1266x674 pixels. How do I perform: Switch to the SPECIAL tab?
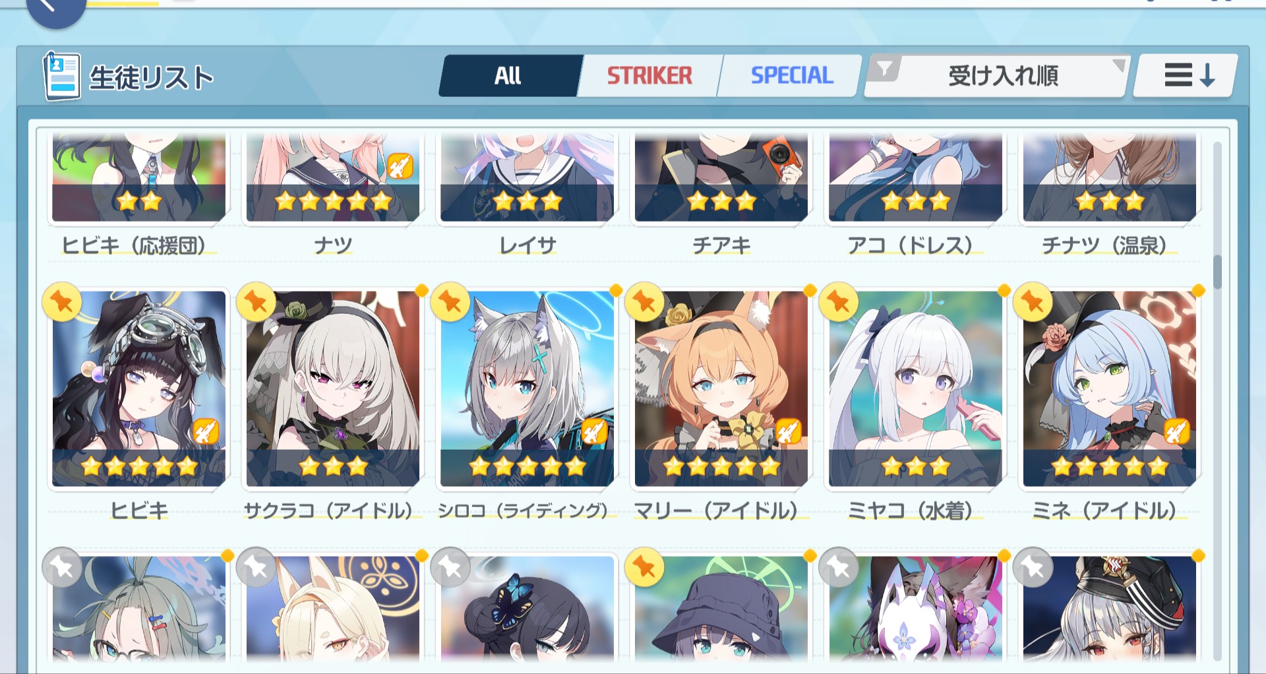pyautogui.click(x=791, y=76)
